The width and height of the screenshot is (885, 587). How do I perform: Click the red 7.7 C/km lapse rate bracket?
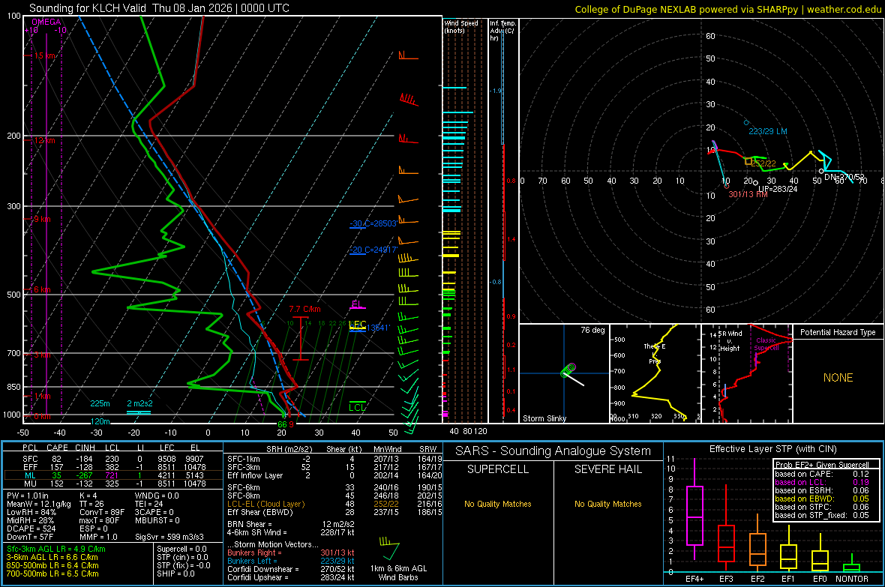click(x=300, y=339)
